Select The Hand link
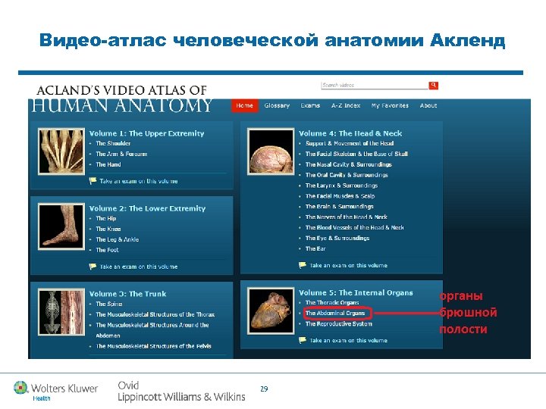Screen dimensions: 546x409 pyautogui.click(x=108, y=164)
